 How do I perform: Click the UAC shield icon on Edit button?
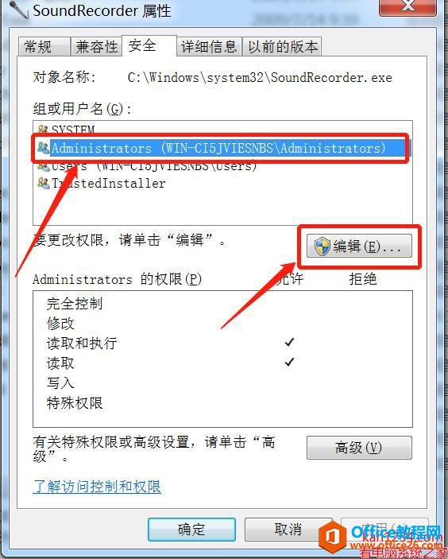[322, 247]
